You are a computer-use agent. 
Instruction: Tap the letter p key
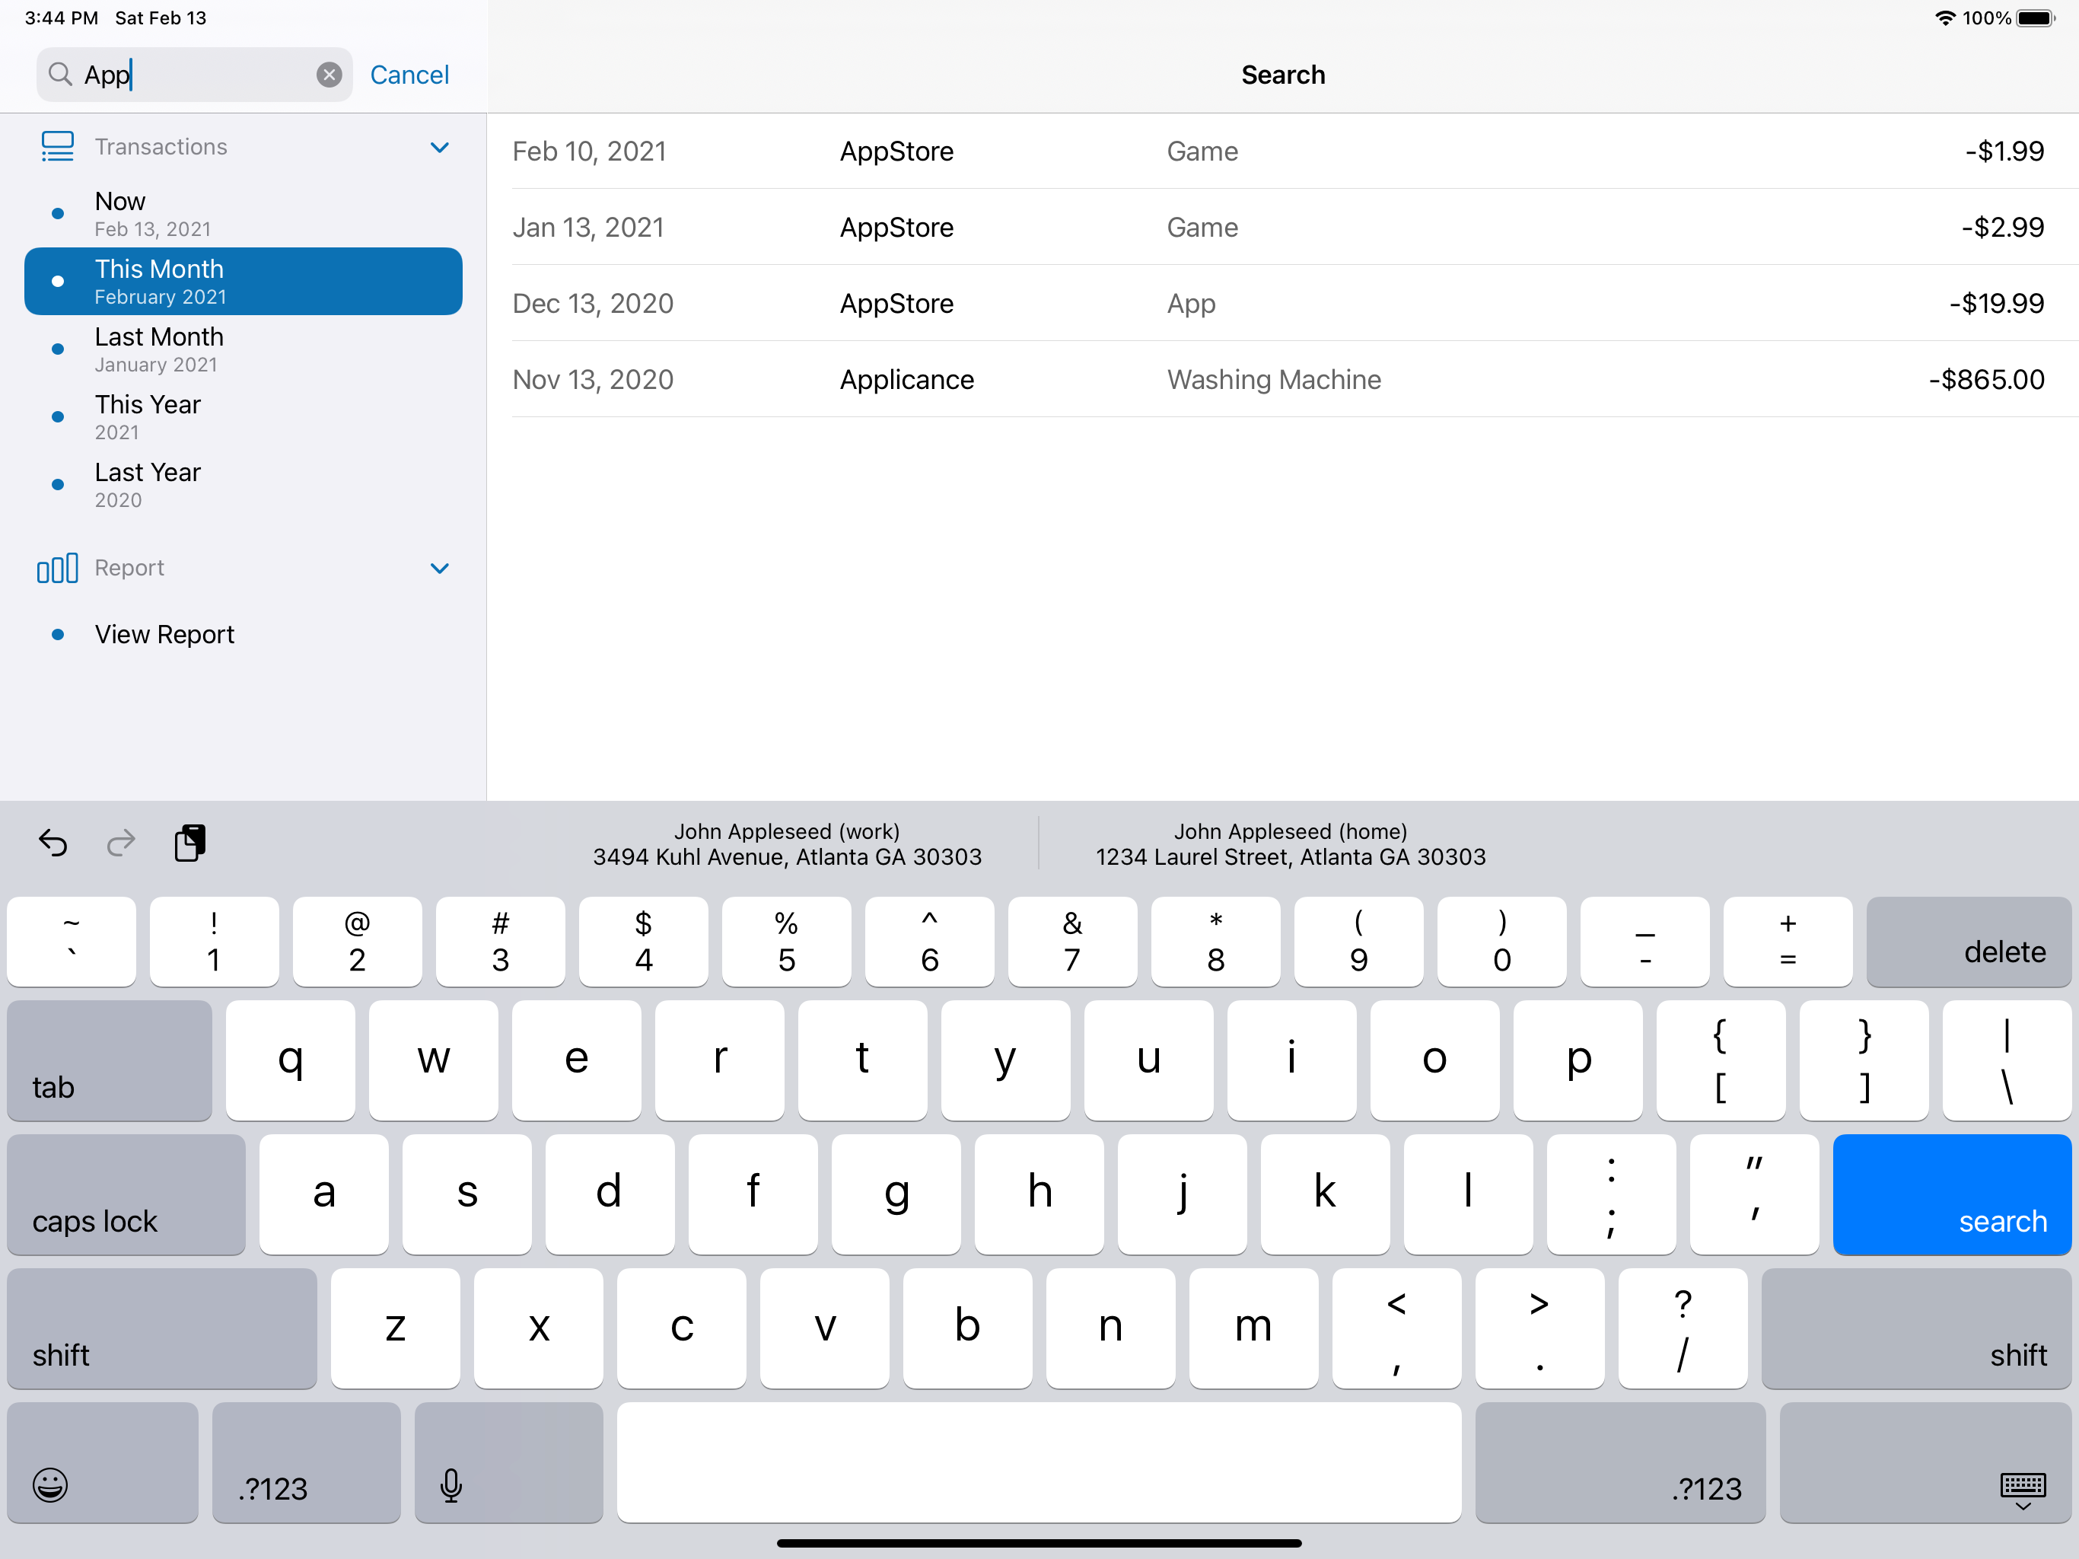[x=1578, y=1060]
